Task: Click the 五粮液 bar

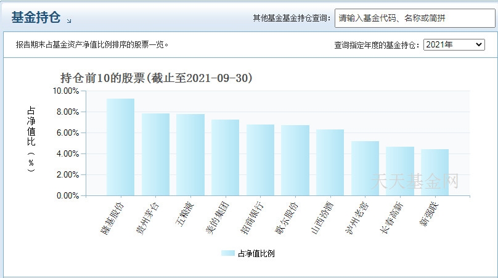Action: click(190, 155)
